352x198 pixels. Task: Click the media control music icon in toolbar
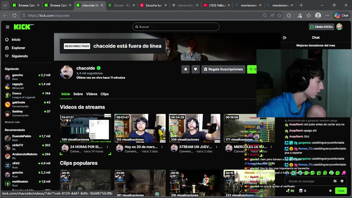tap(300, 16)
